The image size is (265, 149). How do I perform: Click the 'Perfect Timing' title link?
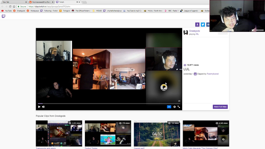(x=91, y=148)
